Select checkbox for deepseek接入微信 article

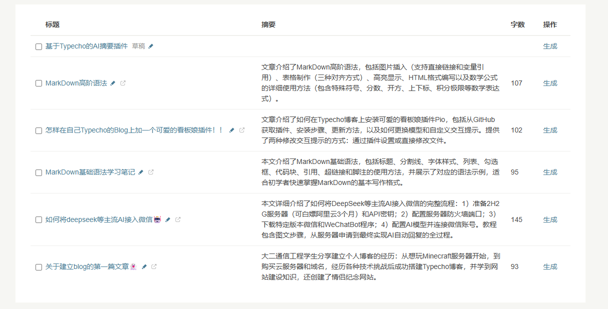coord(38,220)
